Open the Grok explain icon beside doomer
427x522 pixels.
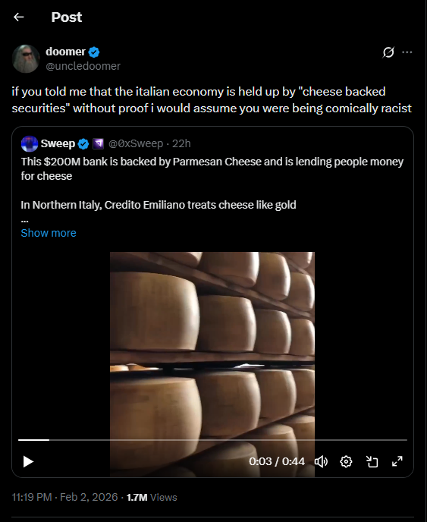(x=388, y=52)
